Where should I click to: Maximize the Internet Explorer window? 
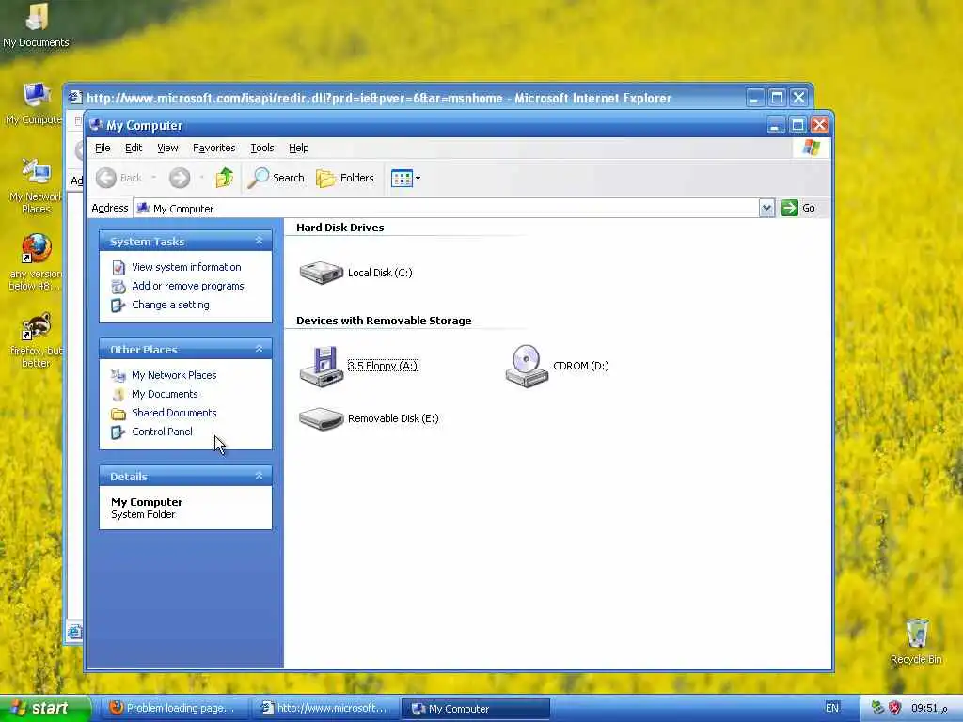coord(777,98)
